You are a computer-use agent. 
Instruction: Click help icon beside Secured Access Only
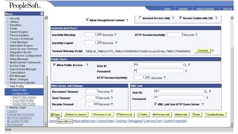tap(173, 18)
